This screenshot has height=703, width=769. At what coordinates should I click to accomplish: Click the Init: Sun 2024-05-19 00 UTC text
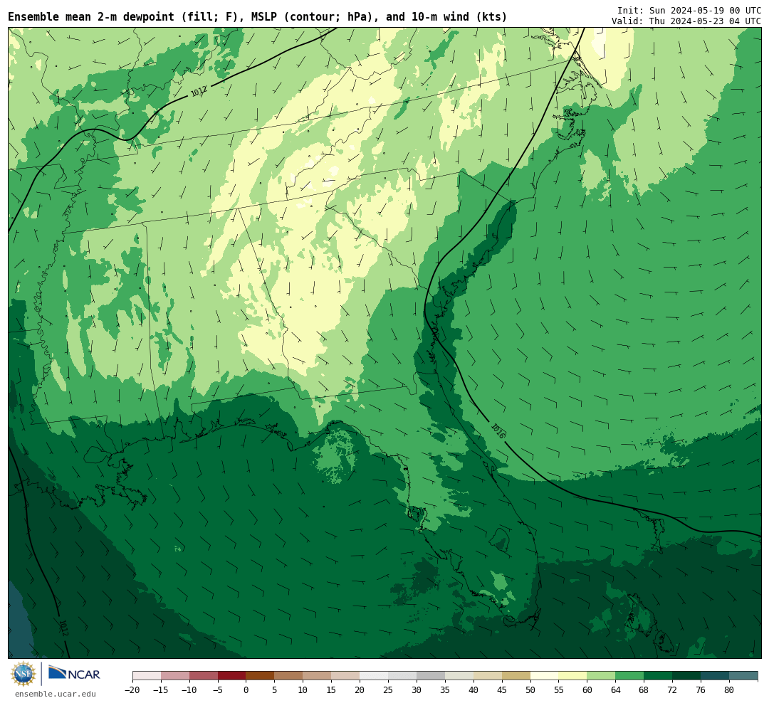(689, 10)
